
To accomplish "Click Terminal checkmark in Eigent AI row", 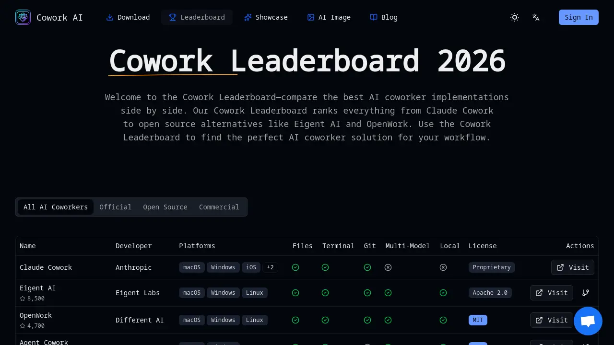I will click(325, 293).
